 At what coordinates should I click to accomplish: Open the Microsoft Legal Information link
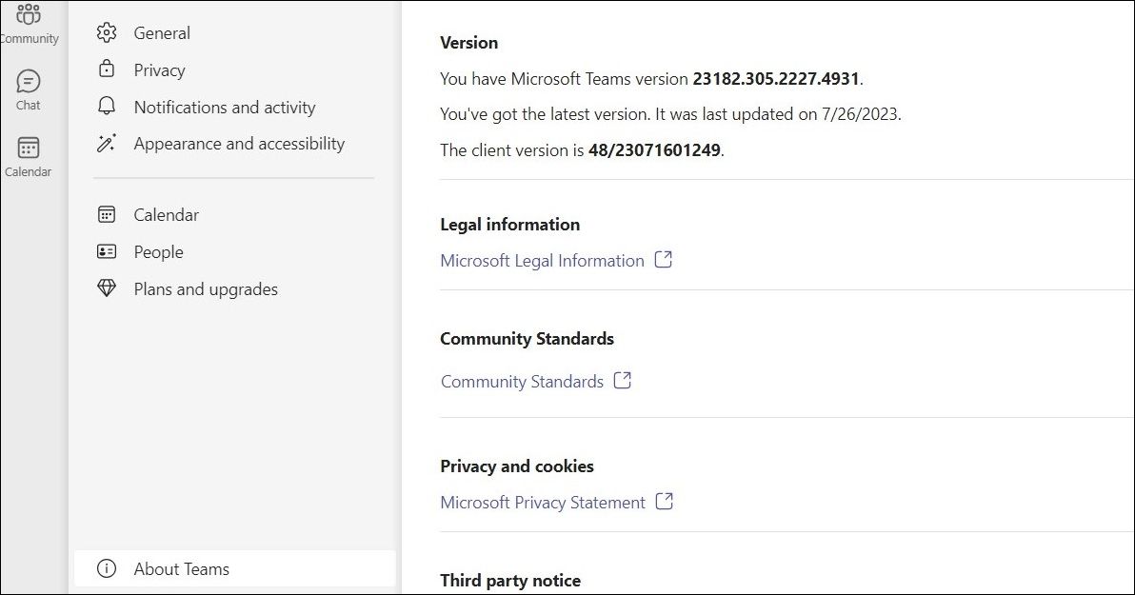[x=542, y=261]
